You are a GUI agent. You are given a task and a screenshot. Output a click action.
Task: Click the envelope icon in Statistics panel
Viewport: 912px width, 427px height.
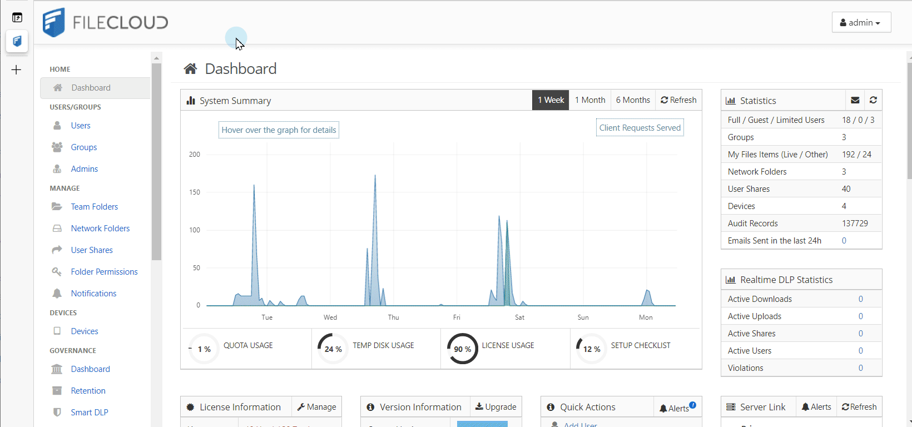click(x=855, y=100)
